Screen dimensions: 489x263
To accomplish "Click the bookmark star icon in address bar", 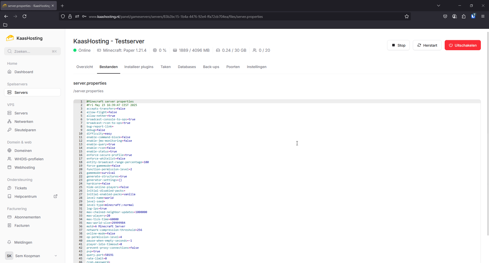I will [x=407, y=17].
